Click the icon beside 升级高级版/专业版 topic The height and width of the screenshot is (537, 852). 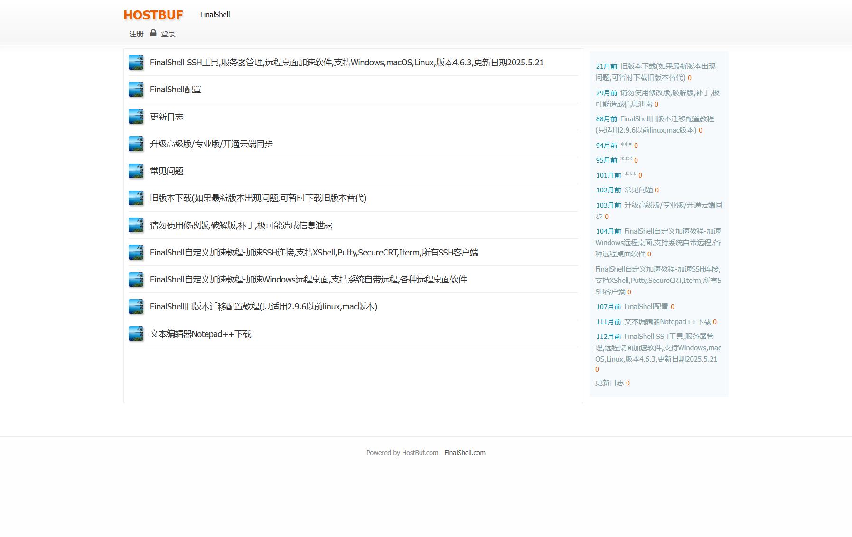136,144
